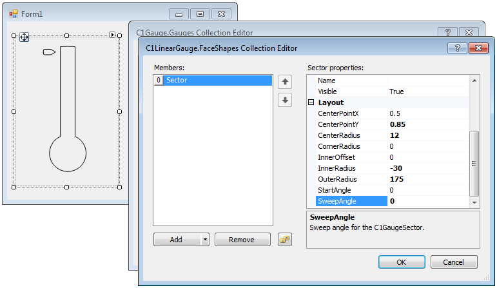Move Sector member down with arrow button

285,100
